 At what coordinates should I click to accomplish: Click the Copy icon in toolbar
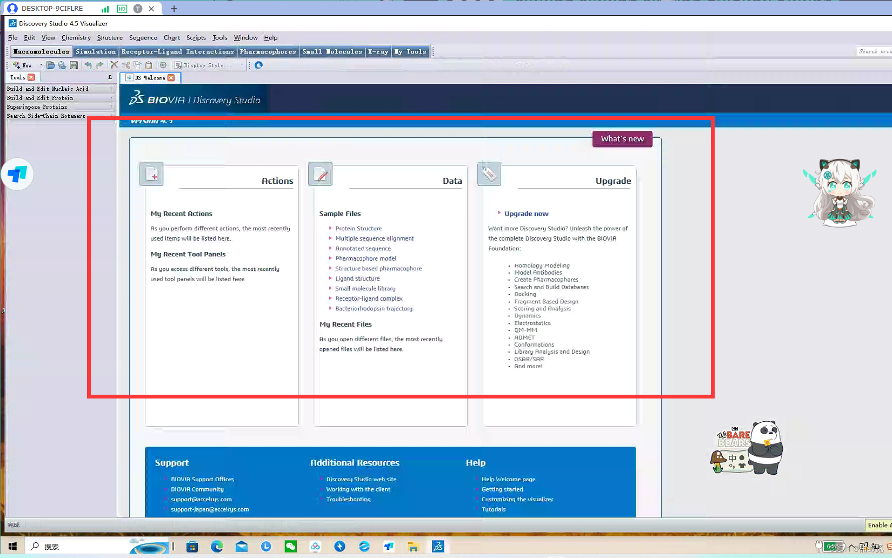[x=137, y=65]
